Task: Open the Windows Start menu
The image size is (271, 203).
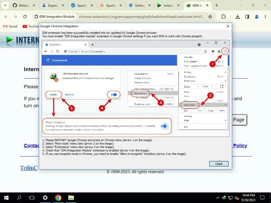Action: 6,198
